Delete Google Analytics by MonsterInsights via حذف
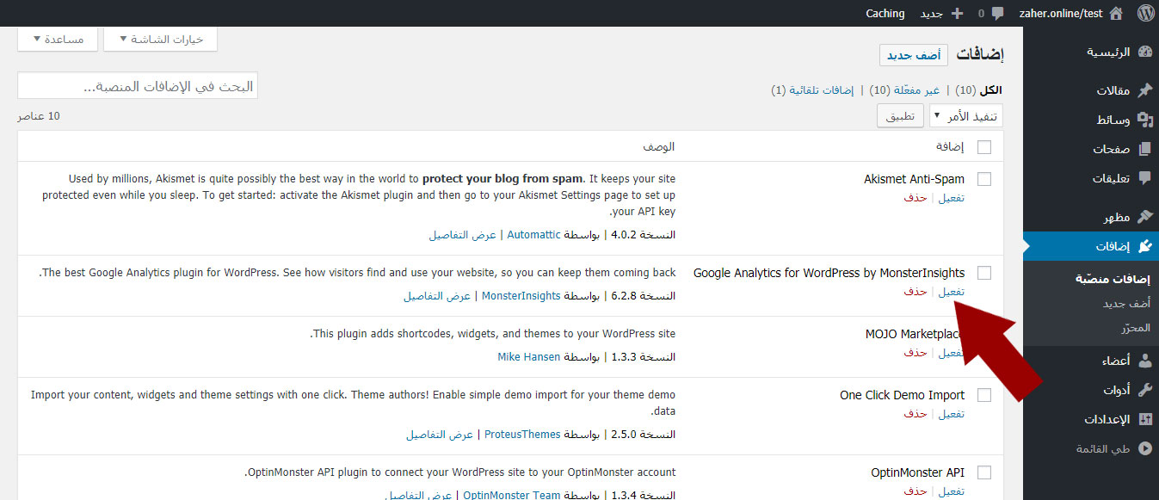Image resolution: width=1159 pixels, height=500 pixels. (x=915, y=292)
